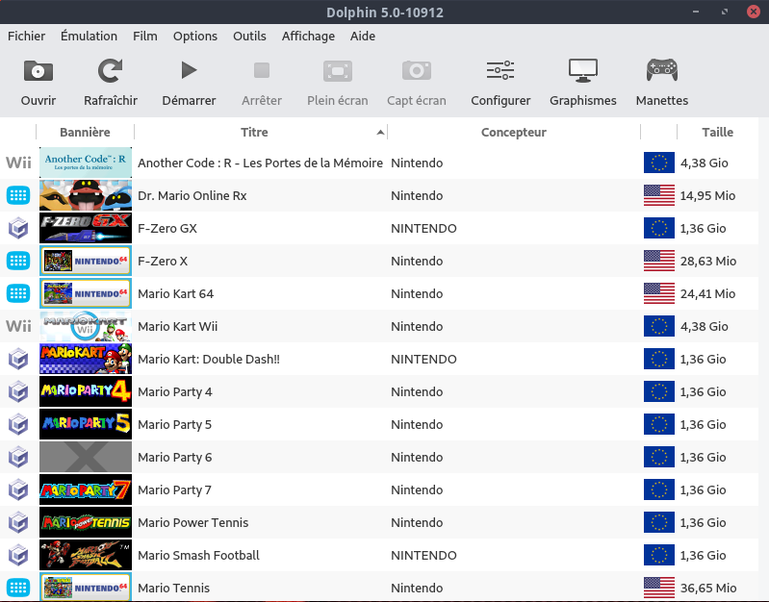Select the title 'Mario Party 7'
The width and height of the screenshot is (769, 602).
(x=174, y=489)
